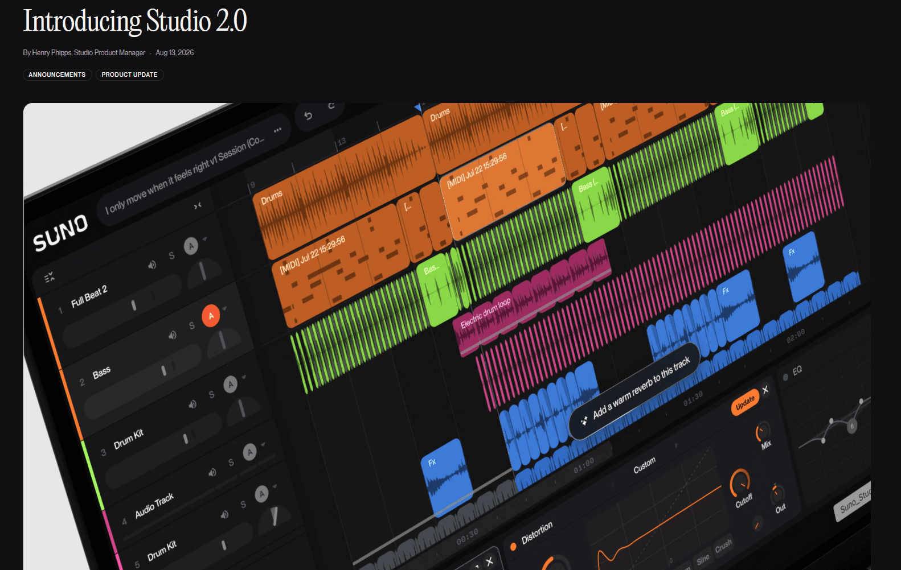Expand the arrow beside track 3 Drum Kit's A button

coord(244,377)
